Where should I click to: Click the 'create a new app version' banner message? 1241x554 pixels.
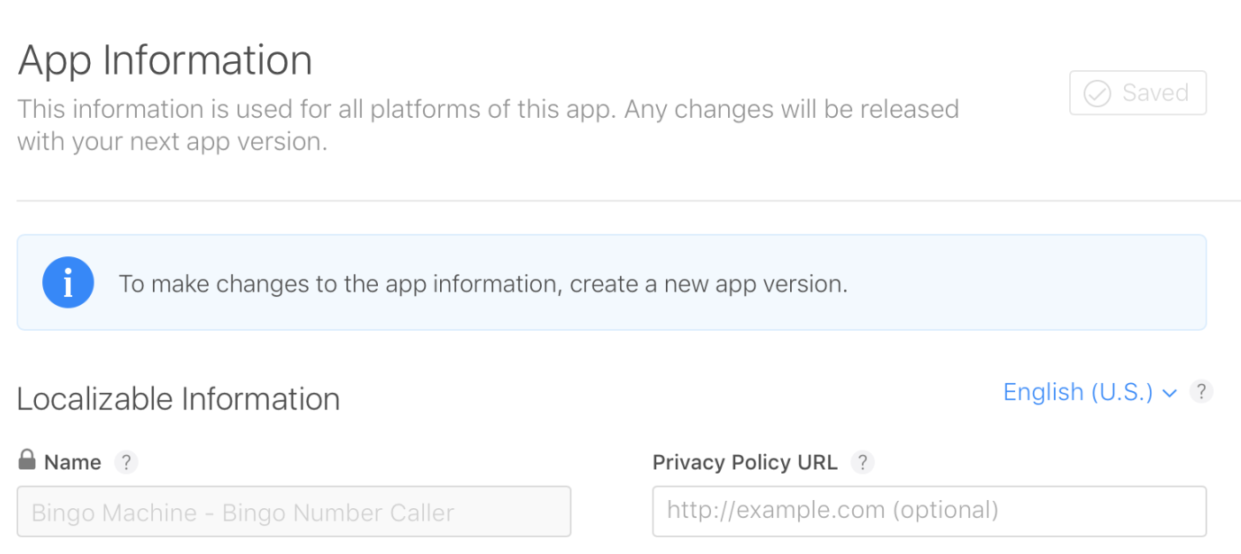[x=483, y=284]
